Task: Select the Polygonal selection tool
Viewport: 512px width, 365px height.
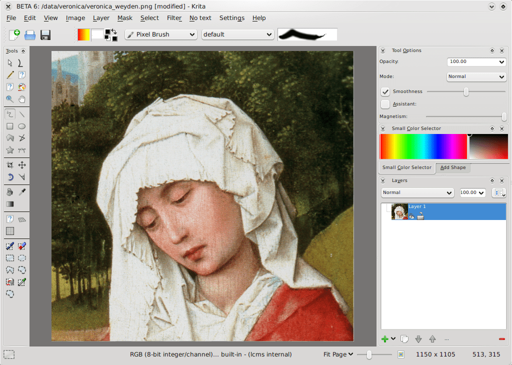Action: [9, 270]
